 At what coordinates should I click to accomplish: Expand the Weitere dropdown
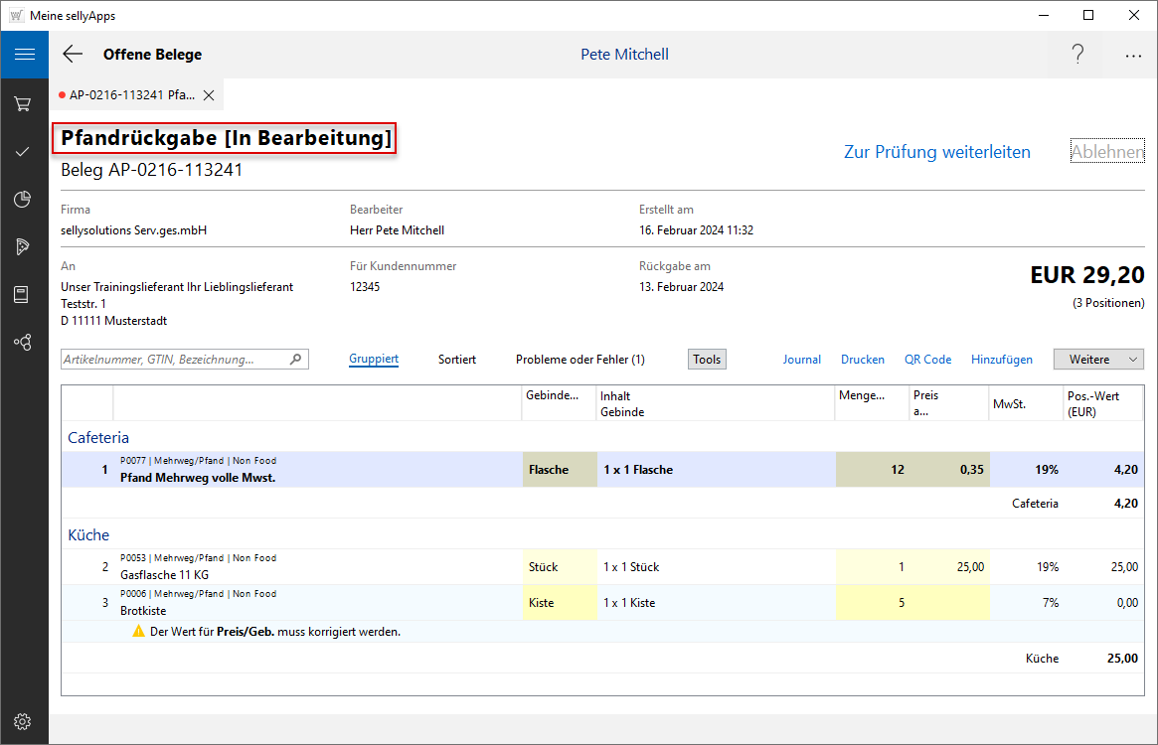pyautogui.click(x=1098, y=360)
